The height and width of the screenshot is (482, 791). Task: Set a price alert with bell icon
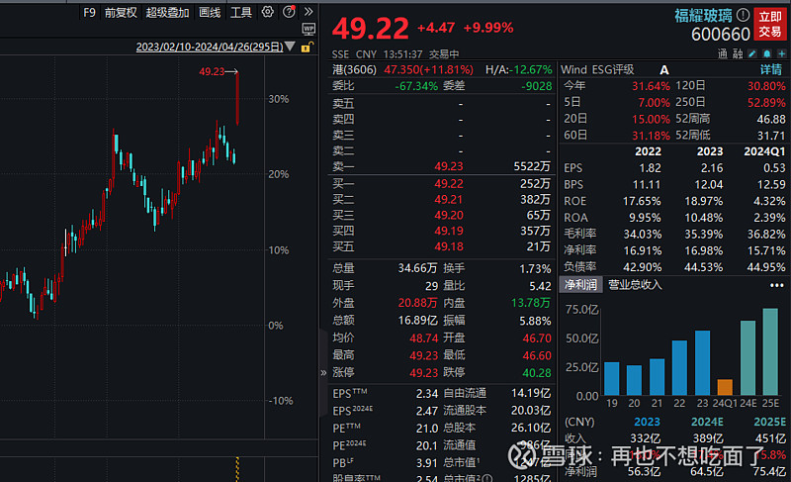[x=767, y=53]
